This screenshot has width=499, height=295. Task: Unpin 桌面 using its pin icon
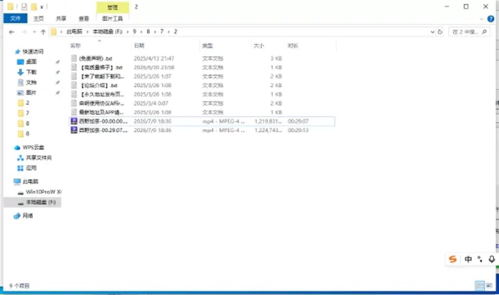[58, 62]
